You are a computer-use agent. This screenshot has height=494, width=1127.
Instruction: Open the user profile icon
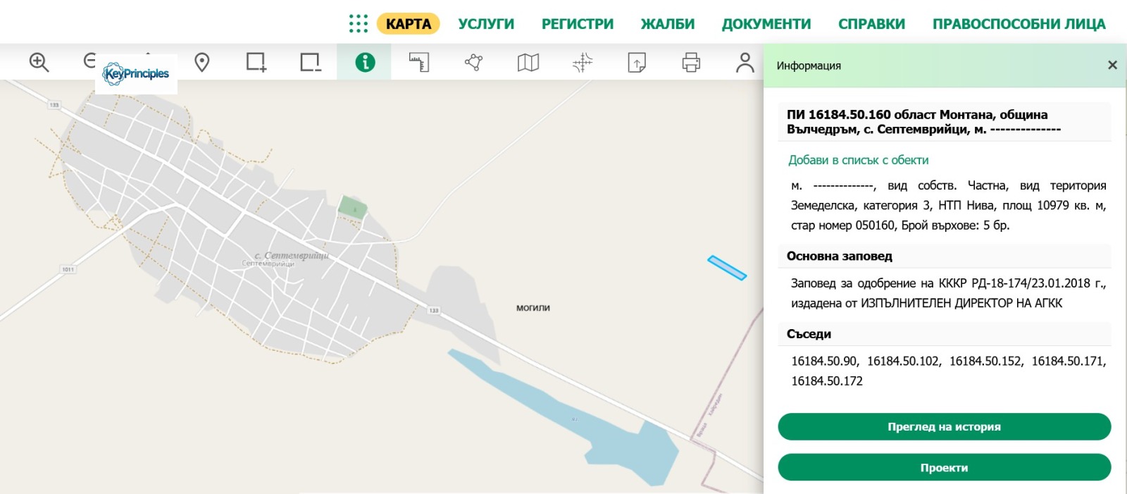(x=745, y=63)
